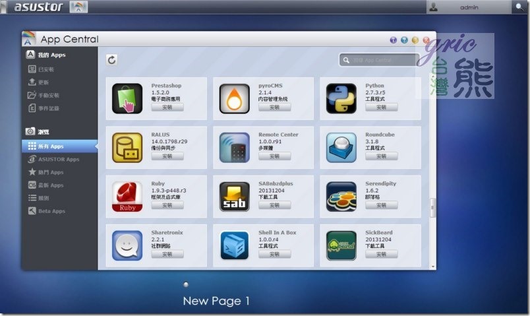Install Prestashop via its install button

[x=167, y=108]
